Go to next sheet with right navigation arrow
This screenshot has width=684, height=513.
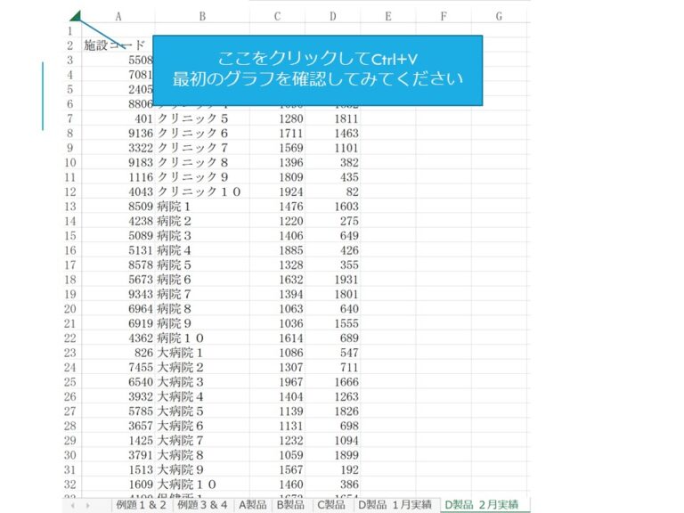88,506
